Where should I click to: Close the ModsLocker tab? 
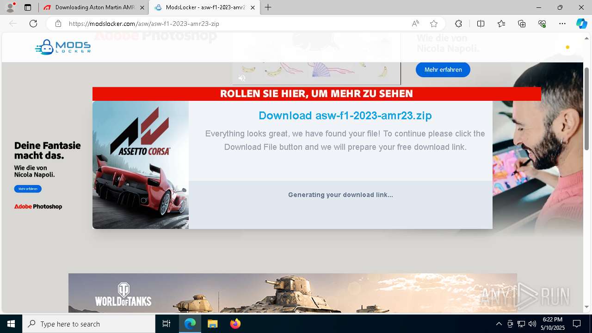252,7
